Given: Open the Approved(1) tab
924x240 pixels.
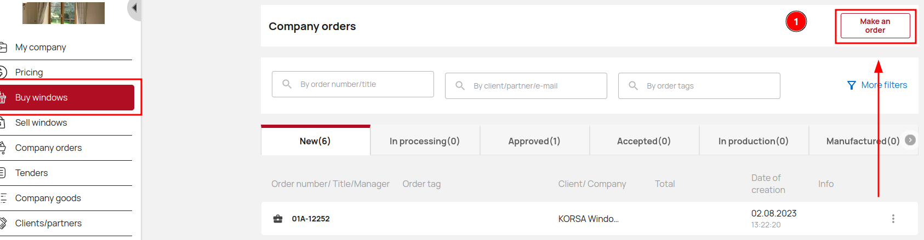Looking at the screenshot, I should click(534, 141).
